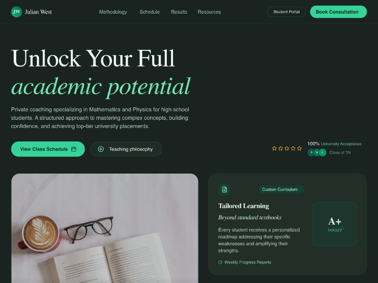Click the calendar icon on View Class Schedule
Image resolution: width=378 pixels, height=283 pixels.
coord(74,149)
